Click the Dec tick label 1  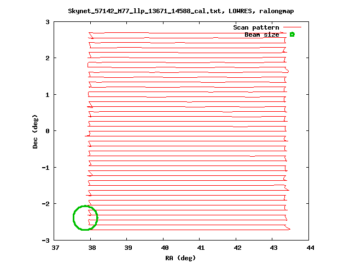coord(48,95)
